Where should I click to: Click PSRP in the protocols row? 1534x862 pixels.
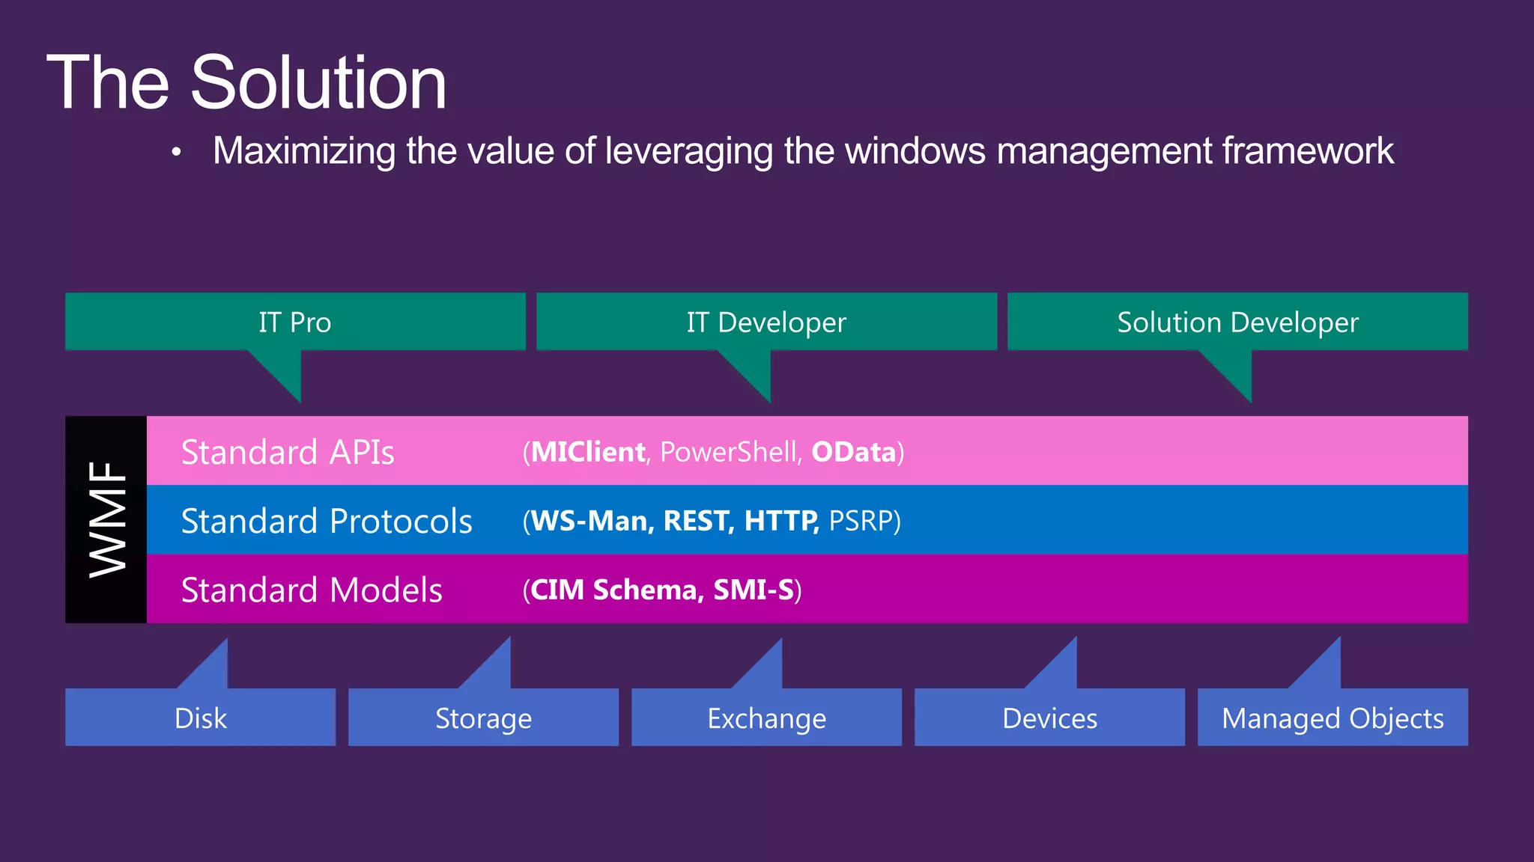[861, 521]
